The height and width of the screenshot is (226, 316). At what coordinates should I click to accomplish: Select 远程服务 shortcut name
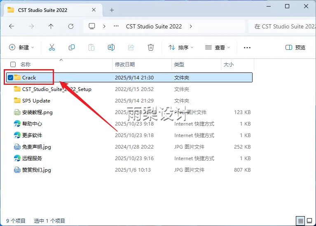tap(32, 158)
